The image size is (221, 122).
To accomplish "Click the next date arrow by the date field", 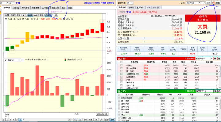I will 204,3.
